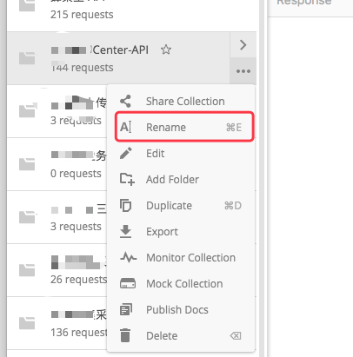Image resolution: width=353 pixels, height=357 pixels.
Task: Click the Share Collection icon
Action: pos(125,102)
